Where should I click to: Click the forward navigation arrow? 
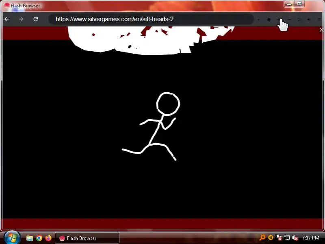21,19
